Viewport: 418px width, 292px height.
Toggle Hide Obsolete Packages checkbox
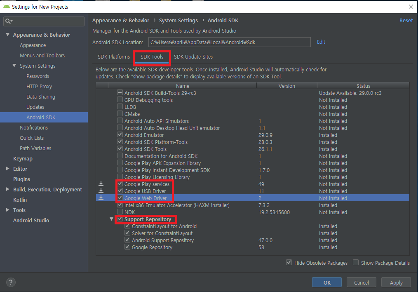289,262
